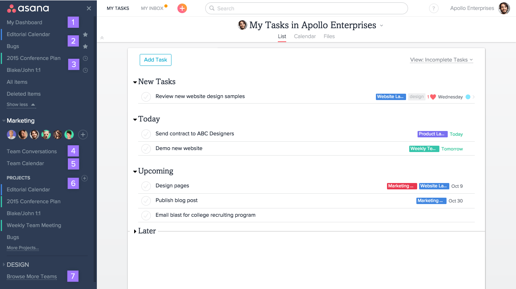Image resolution: width=516 pixels, height=289 pixels.
Task: Click the clock icon next to Blake/John 1:1
Action: coord(85,70)
